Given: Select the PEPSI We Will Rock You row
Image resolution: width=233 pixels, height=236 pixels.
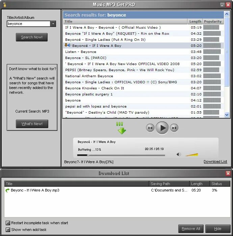Looking at the screenshot, I should (143, 70).
